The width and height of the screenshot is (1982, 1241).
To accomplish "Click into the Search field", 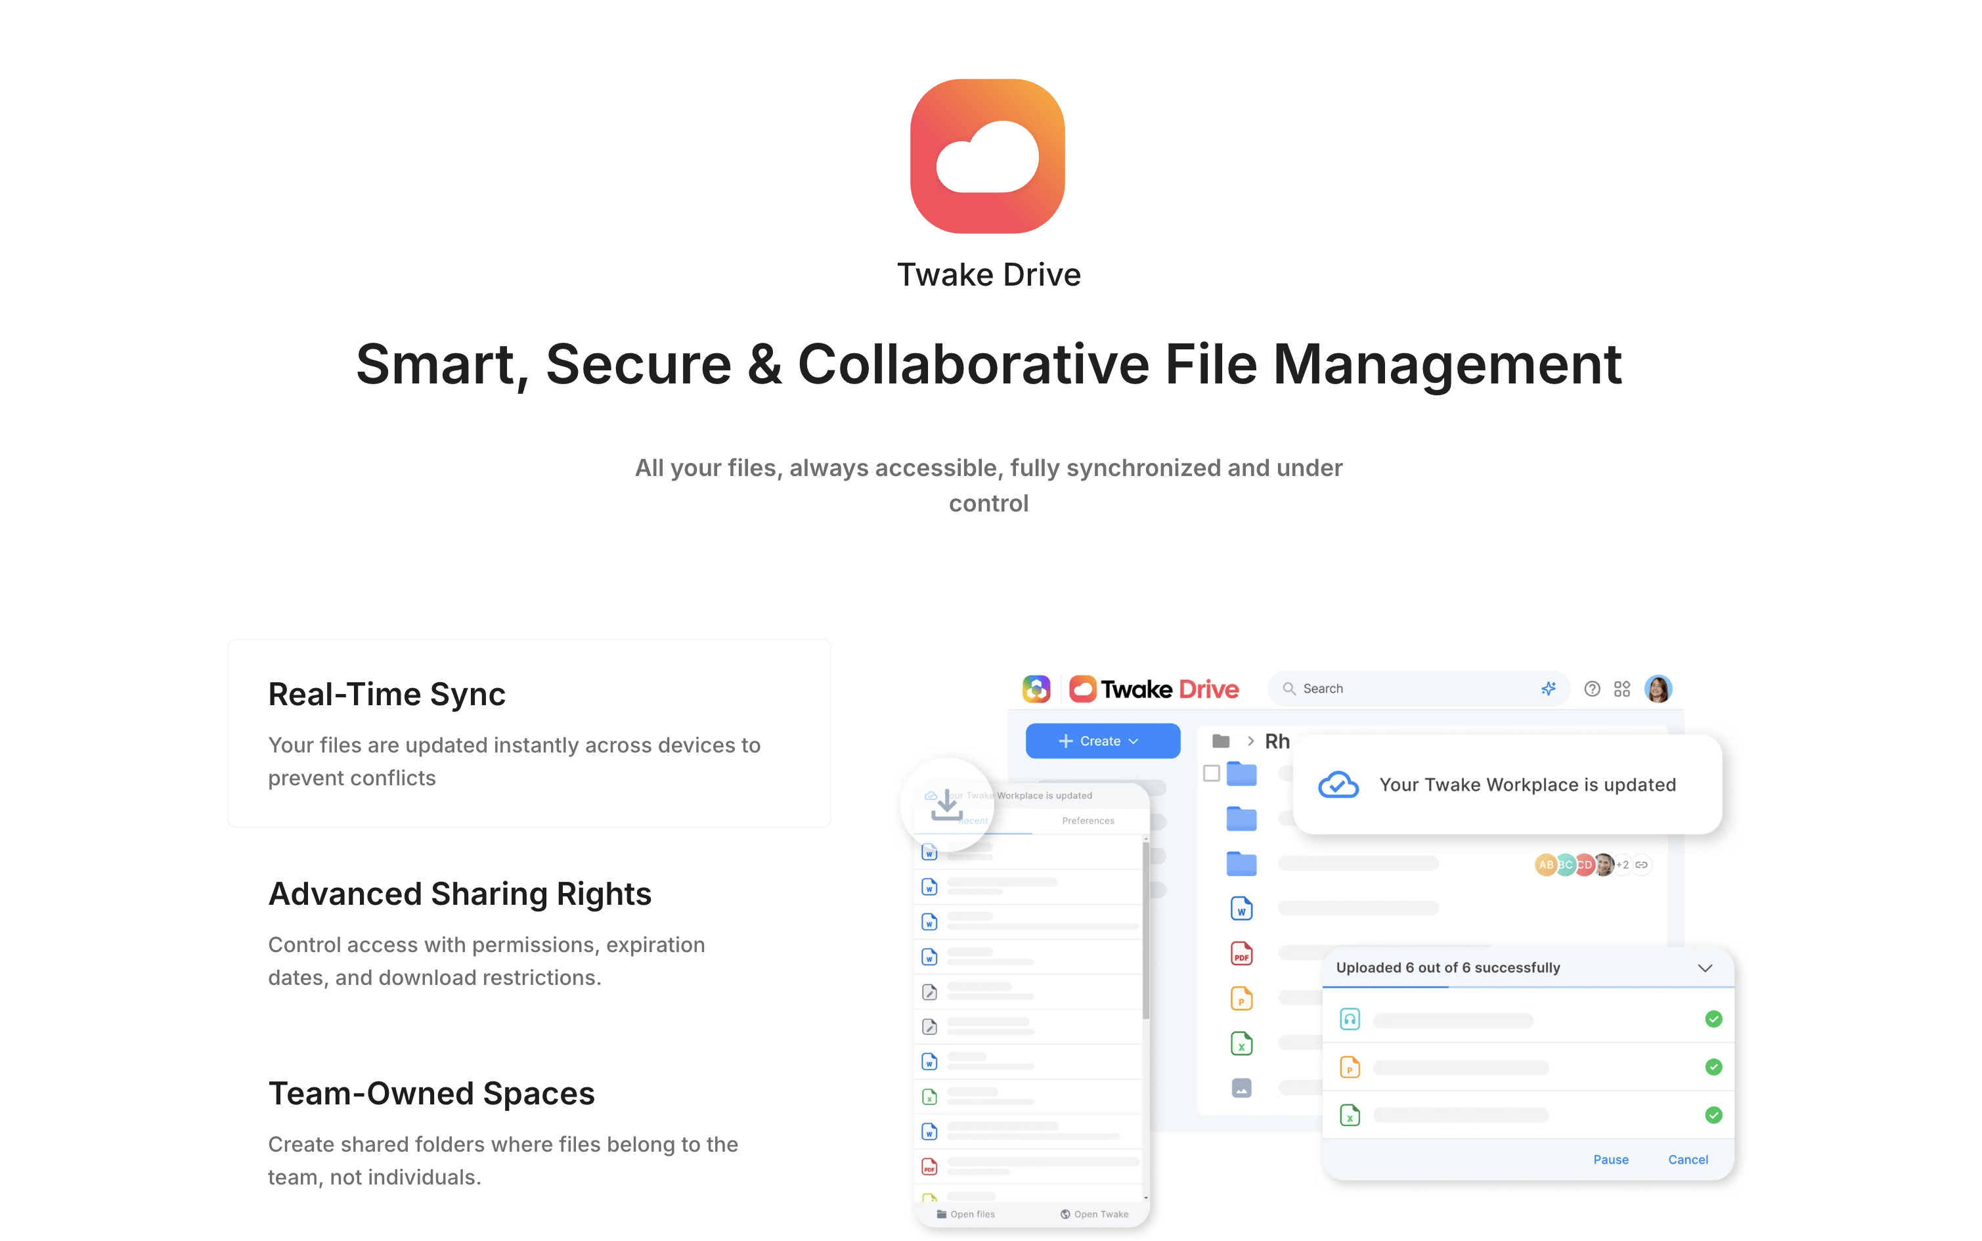I will (1418, 689).
